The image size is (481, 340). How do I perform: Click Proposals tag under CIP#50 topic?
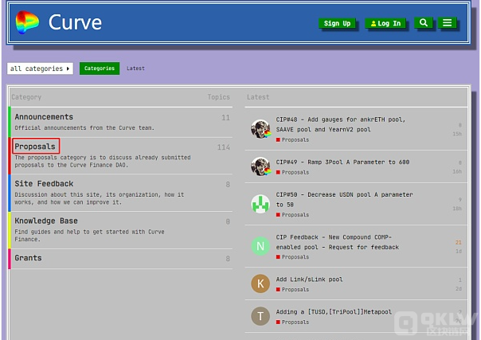292,215
